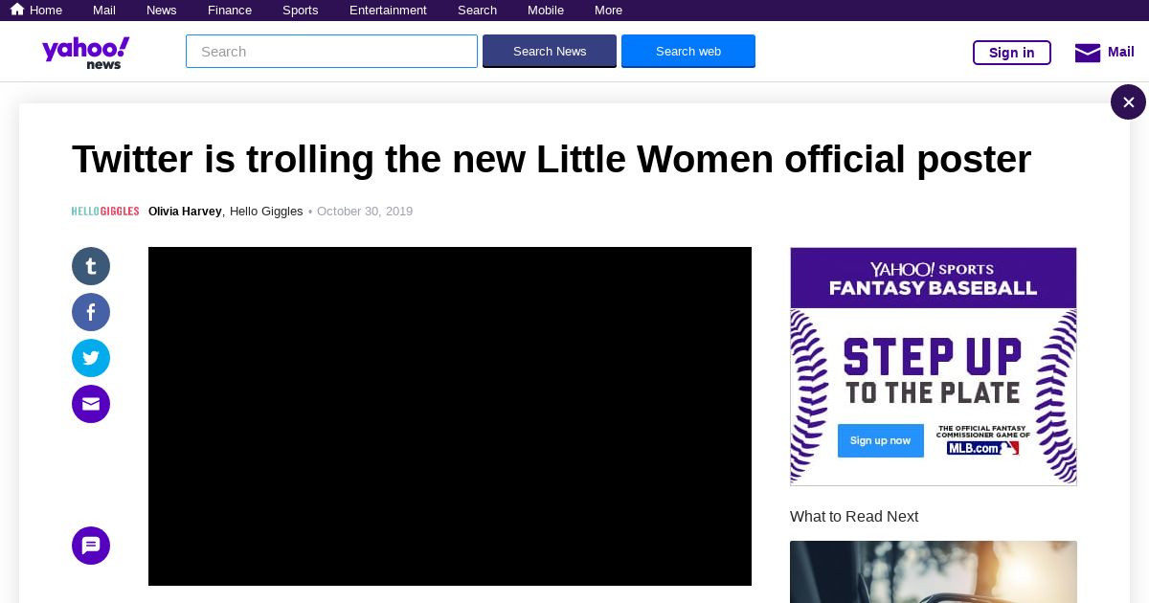The image size is (1149, 603).
Task: Click the Hello Giggles logo
Action: click(105, 212)
